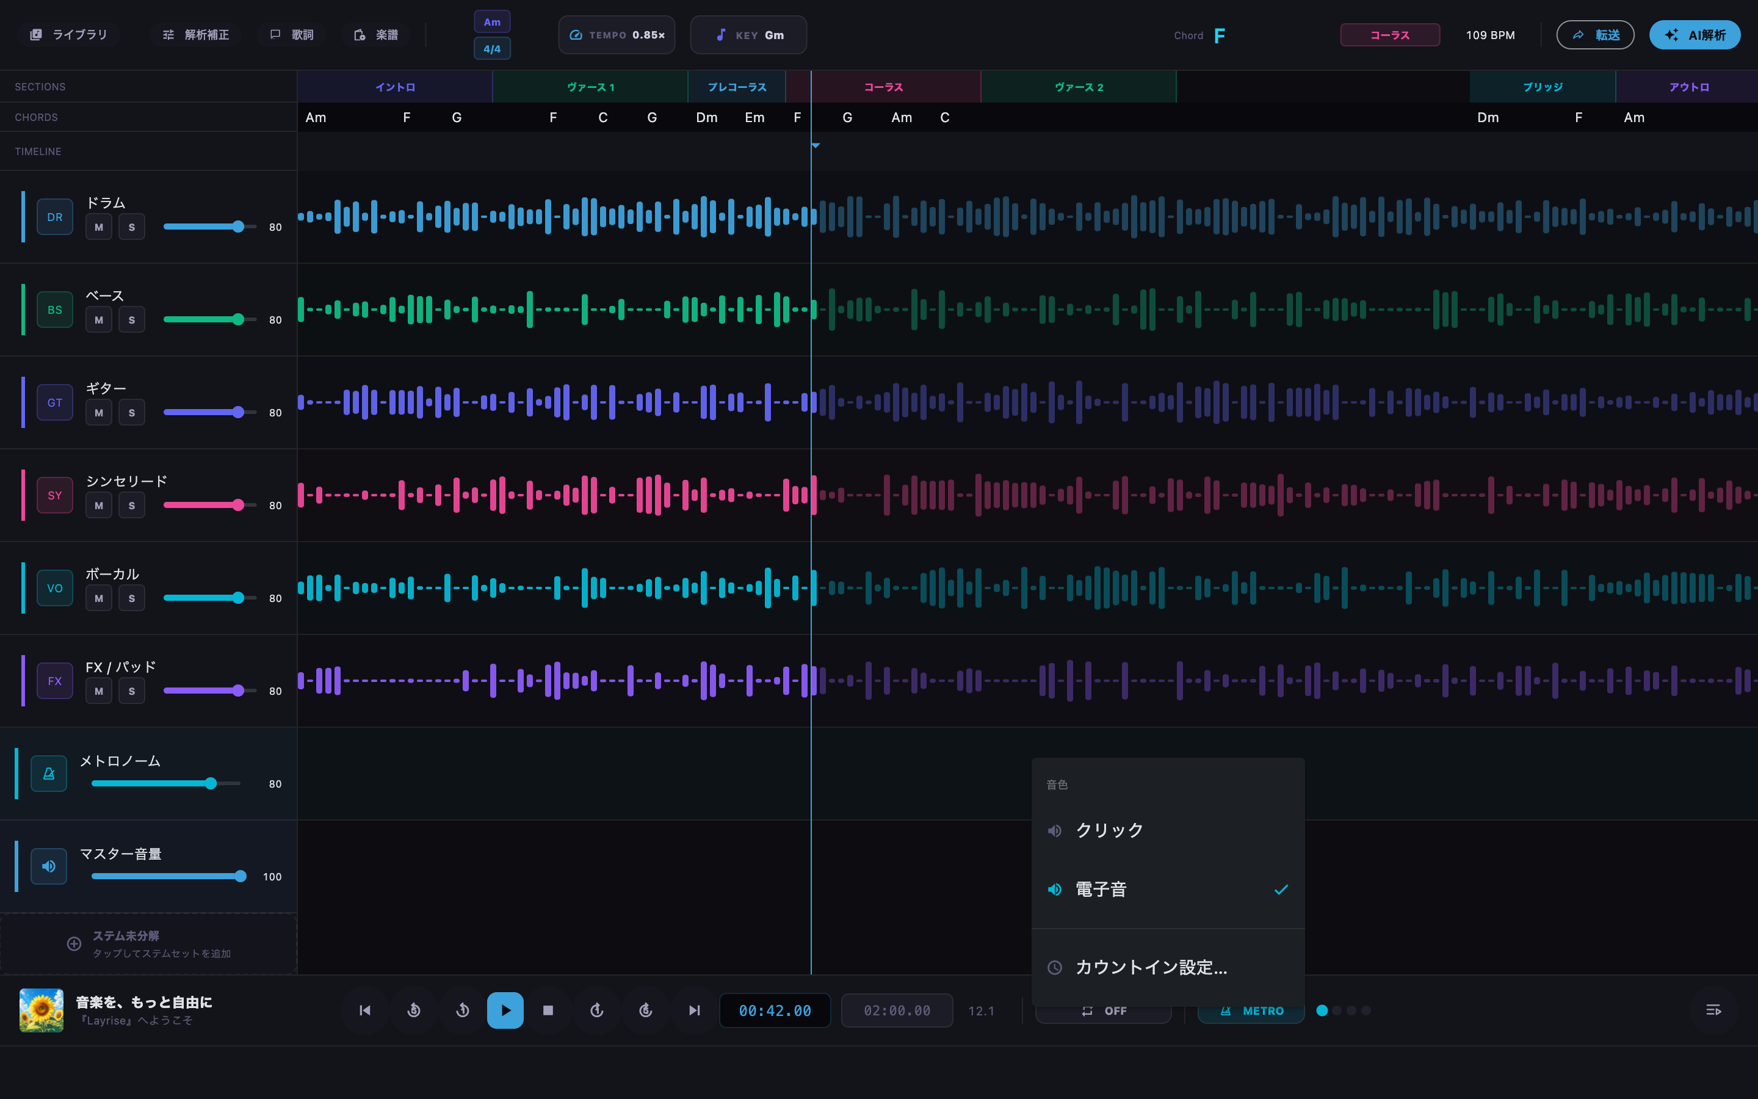Add a stem set via ステム未分解
The image size is (1758, 1099).
pyautogui.click(x=148, y=943)
